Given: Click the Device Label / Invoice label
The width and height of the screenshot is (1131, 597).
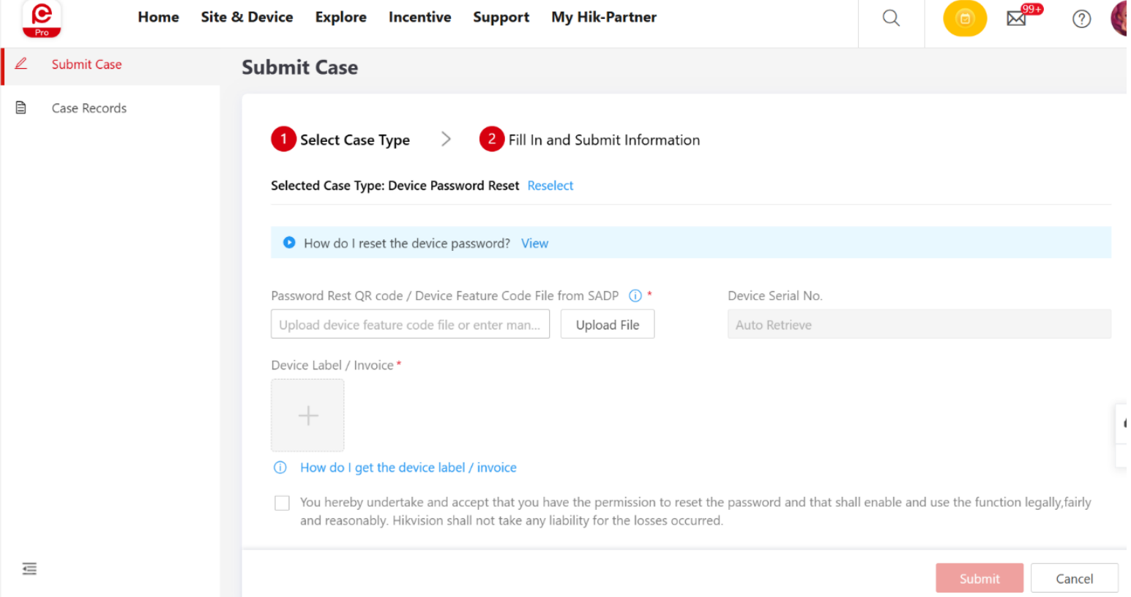Looking at the screenshot, I should [x=332, y=365].
